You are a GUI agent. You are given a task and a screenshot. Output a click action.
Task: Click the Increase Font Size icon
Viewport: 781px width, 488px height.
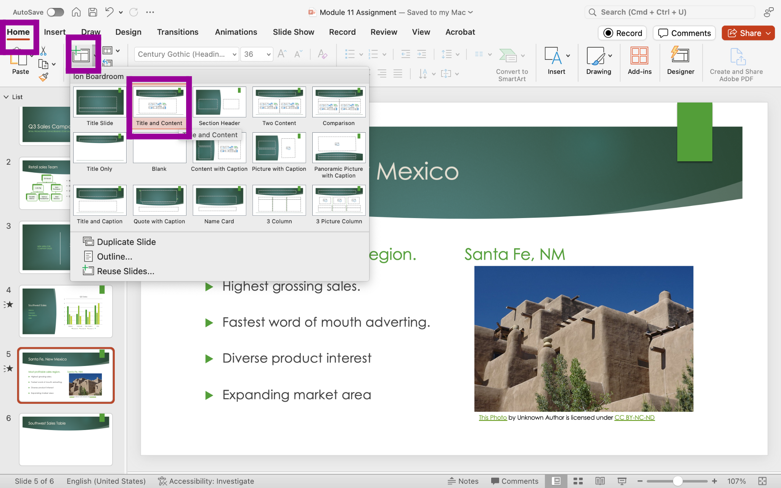pyautogui.click(x=282, y=54)
